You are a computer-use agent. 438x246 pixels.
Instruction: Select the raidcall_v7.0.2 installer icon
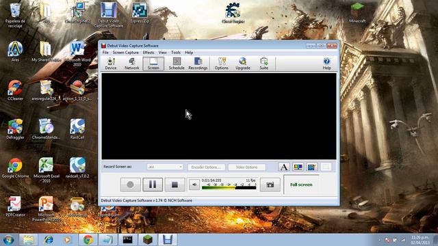click(x=77, y=168)
